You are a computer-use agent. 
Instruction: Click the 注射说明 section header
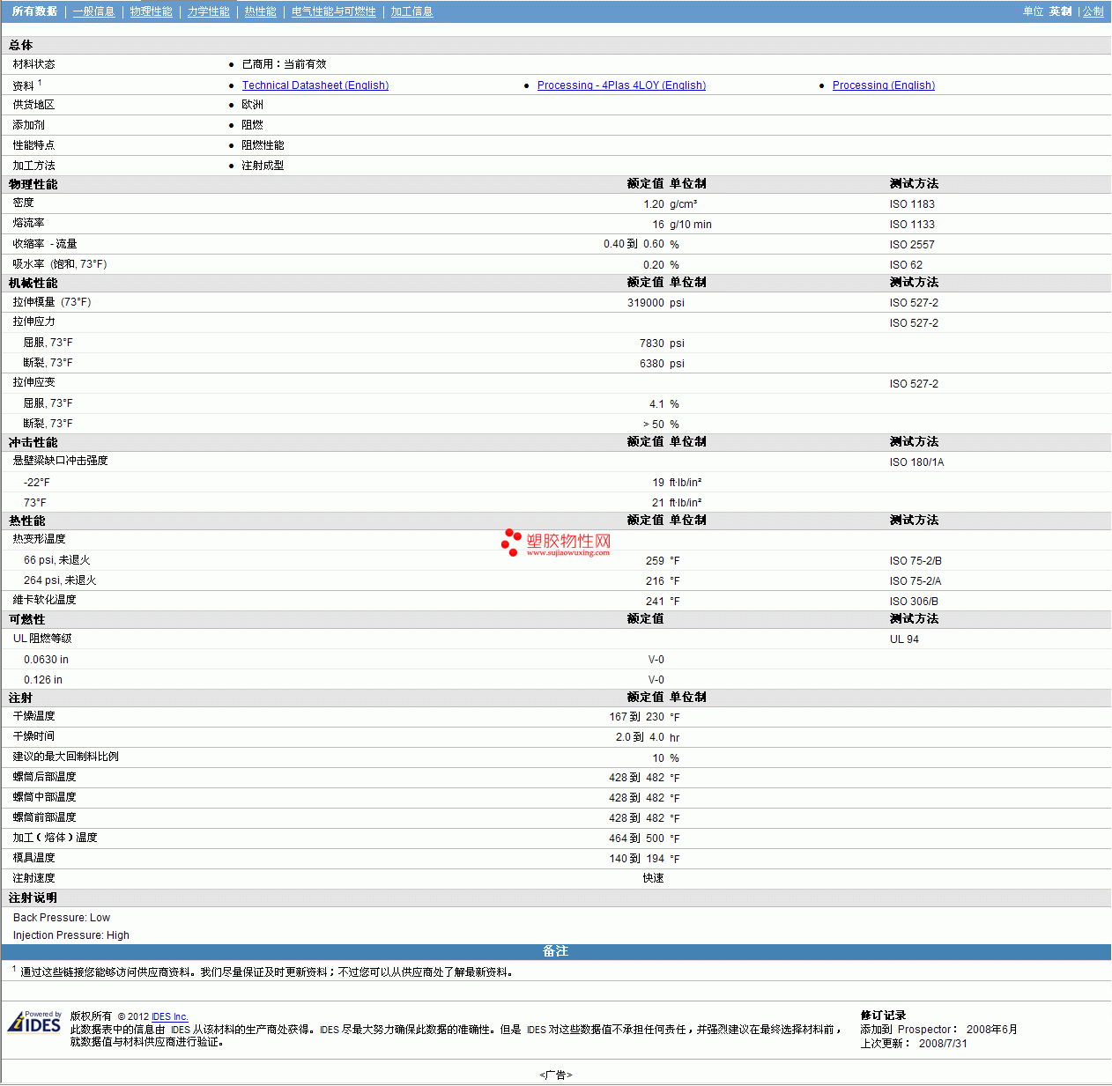point(33,898)
